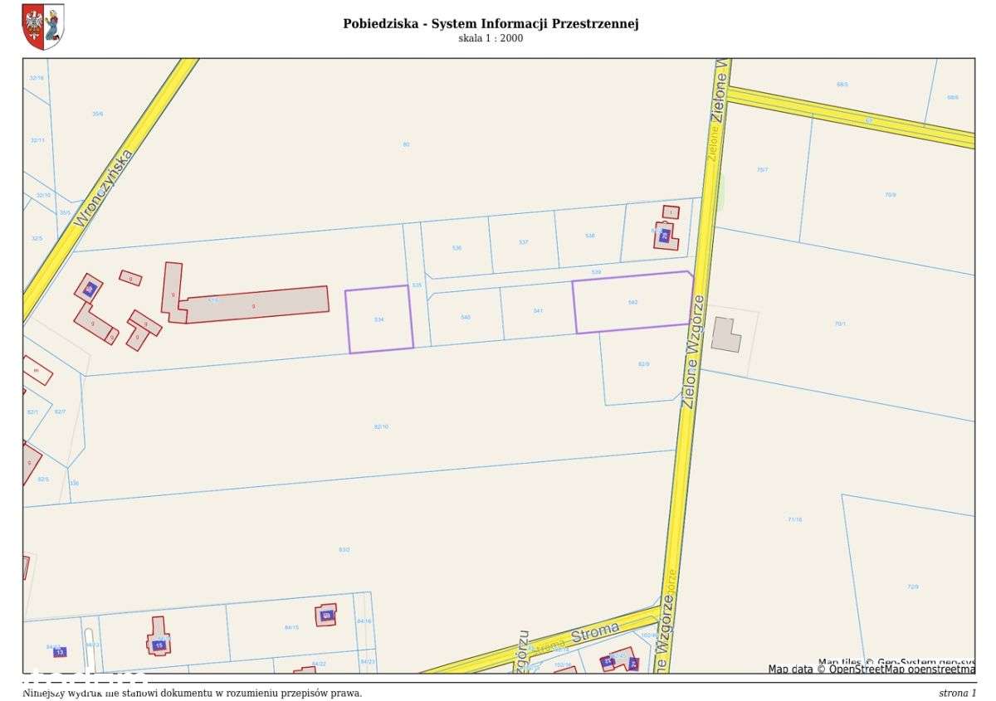Click the scale text skala 1 : 2000
The width and height of the screenshot is (996, 701).
[491, 37]
